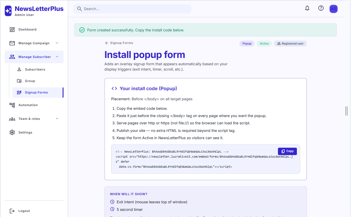The height and width of the screenshot is (217, 351).
Task: Open the Group submenu item
Action: (38, 81)
